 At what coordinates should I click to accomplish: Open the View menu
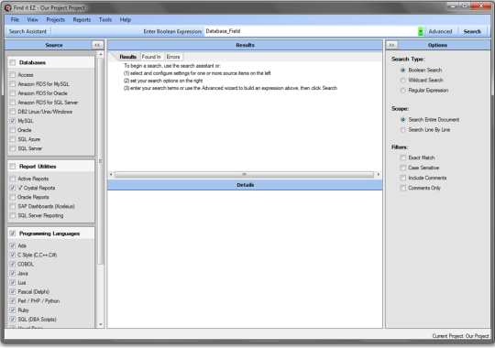click(32, 19)
